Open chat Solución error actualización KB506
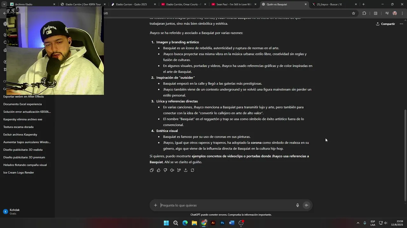This screenshot has height=228, width=407. pyautogui.click(x=27, y=112)
